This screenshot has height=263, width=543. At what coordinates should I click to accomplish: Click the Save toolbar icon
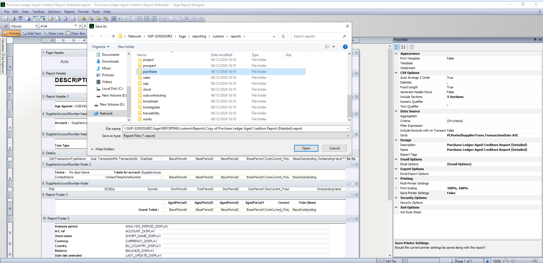point(6,18)
